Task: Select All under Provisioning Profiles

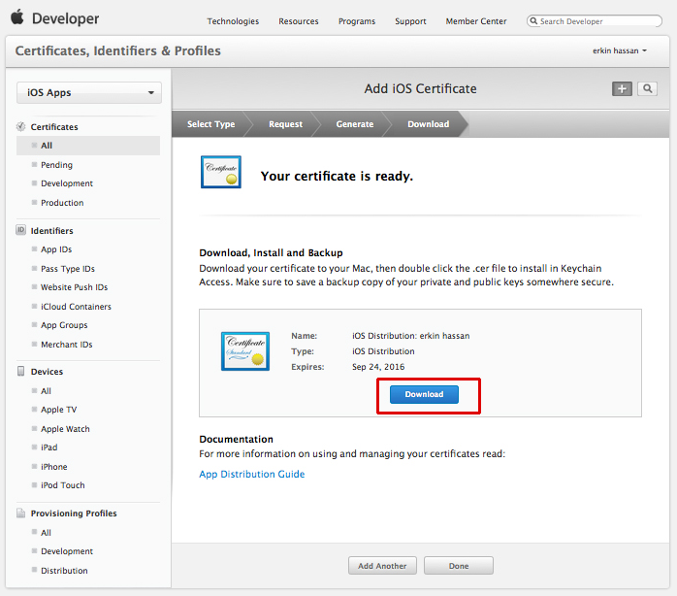Action: pyautogui.click(x=46, y=533)
